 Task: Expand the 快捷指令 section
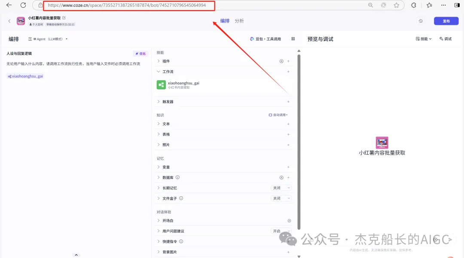(x=158, y=241)
